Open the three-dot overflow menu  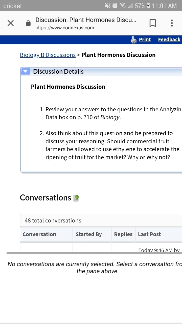click(172, 23)
